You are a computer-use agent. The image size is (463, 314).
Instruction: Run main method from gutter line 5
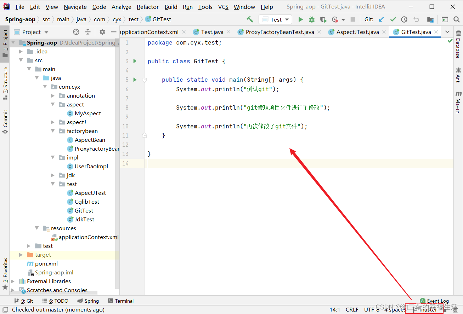(135, 80)
